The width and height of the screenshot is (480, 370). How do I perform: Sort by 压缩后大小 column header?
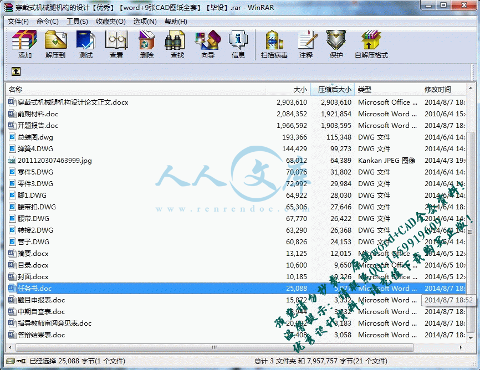[333, 89]
